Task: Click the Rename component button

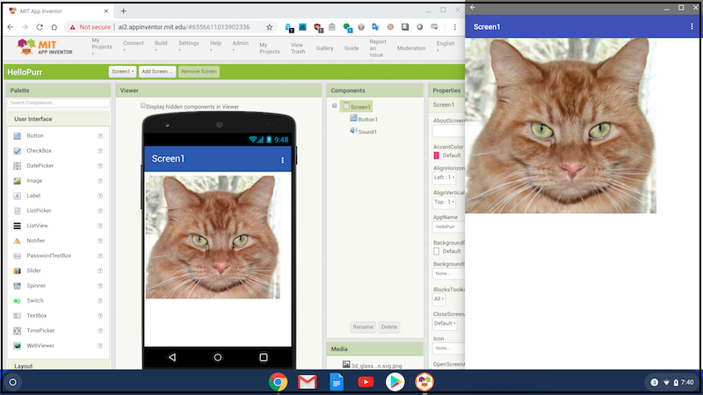Action: (363, 327)
